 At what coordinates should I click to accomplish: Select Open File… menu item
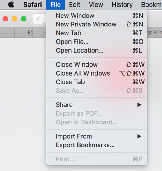point(97,42)
